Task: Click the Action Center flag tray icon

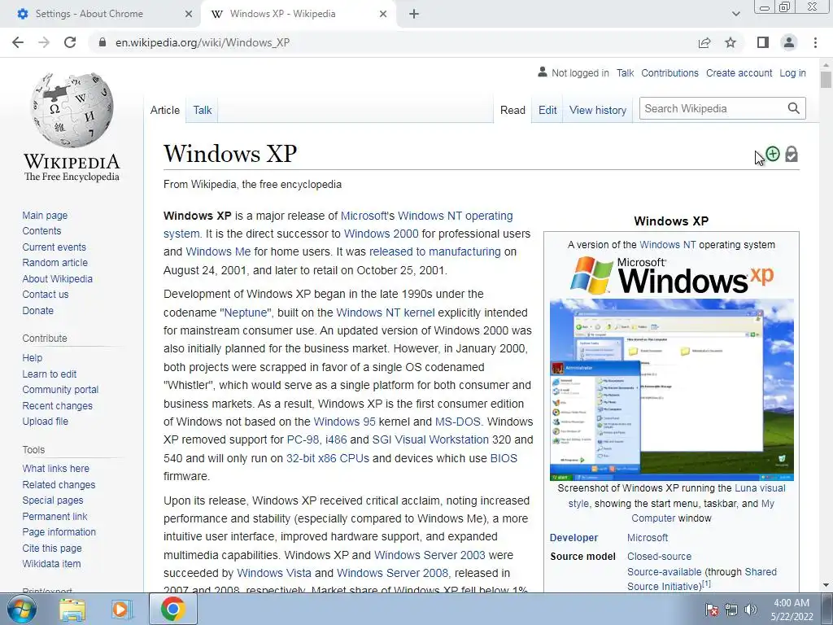Action: coord(711,610)
